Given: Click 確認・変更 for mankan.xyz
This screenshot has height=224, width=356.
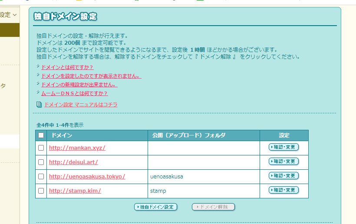Looking at the screenshot, I should [283, 147].
